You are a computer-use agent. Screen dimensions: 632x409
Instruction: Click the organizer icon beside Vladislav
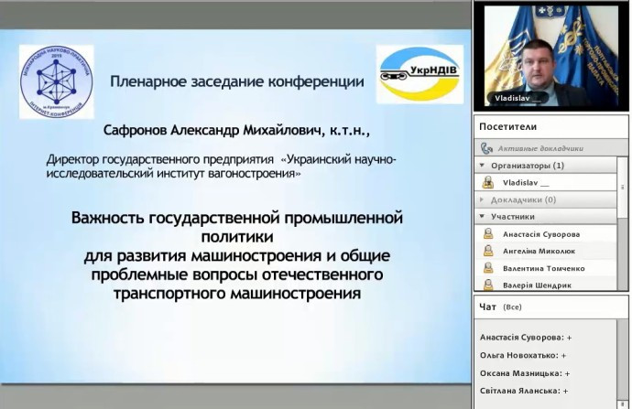[489, 182]
